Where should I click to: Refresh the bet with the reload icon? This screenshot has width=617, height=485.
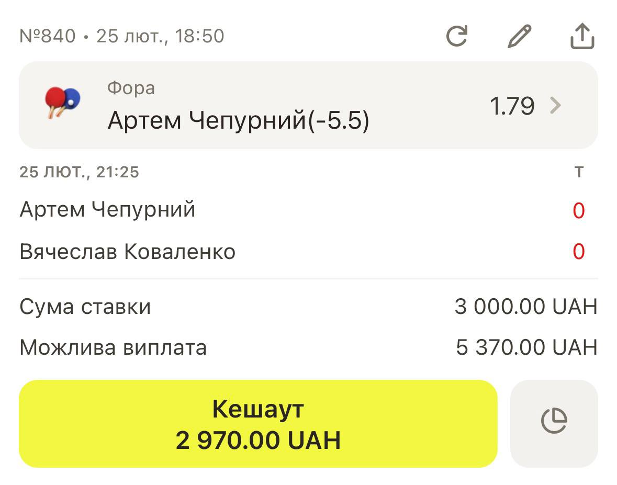pos(456,37)
